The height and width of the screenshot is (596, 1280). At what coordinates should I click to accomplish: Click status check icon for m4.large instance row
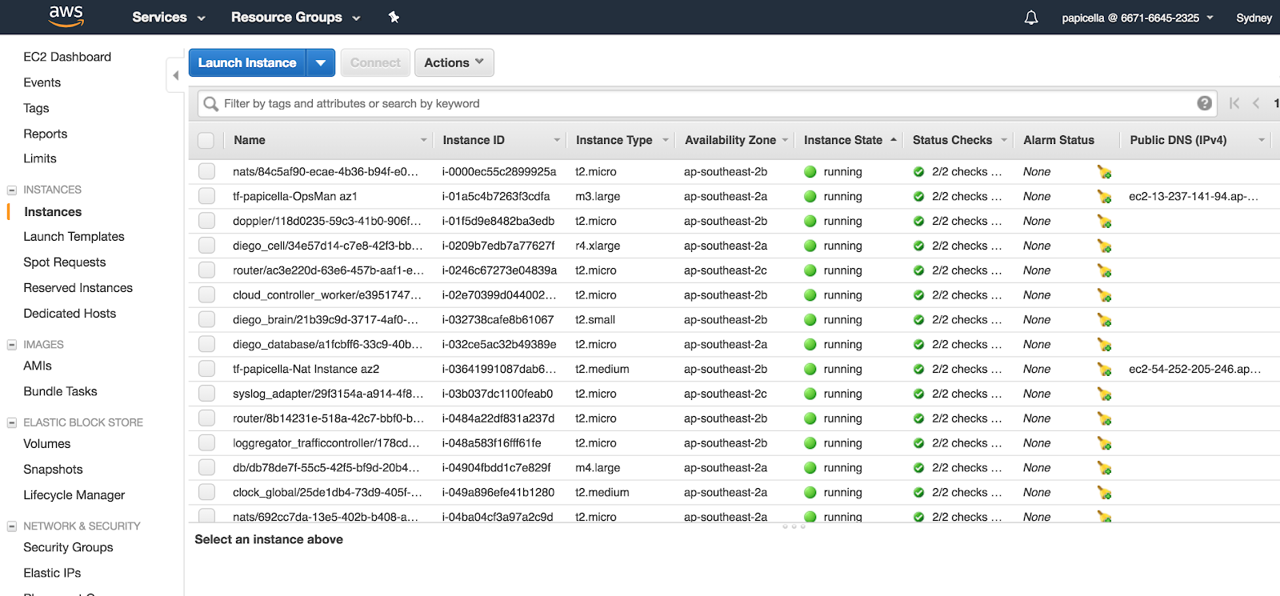pos(918,468)
